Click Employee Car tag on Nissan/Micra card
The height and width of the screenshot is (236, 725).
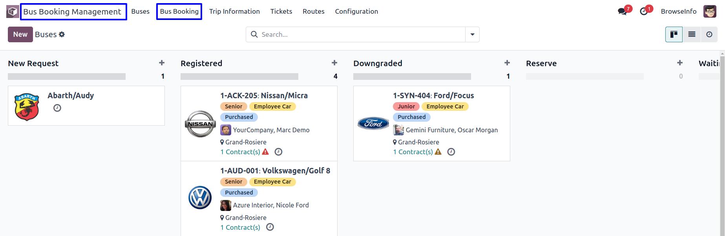[272, 106]
